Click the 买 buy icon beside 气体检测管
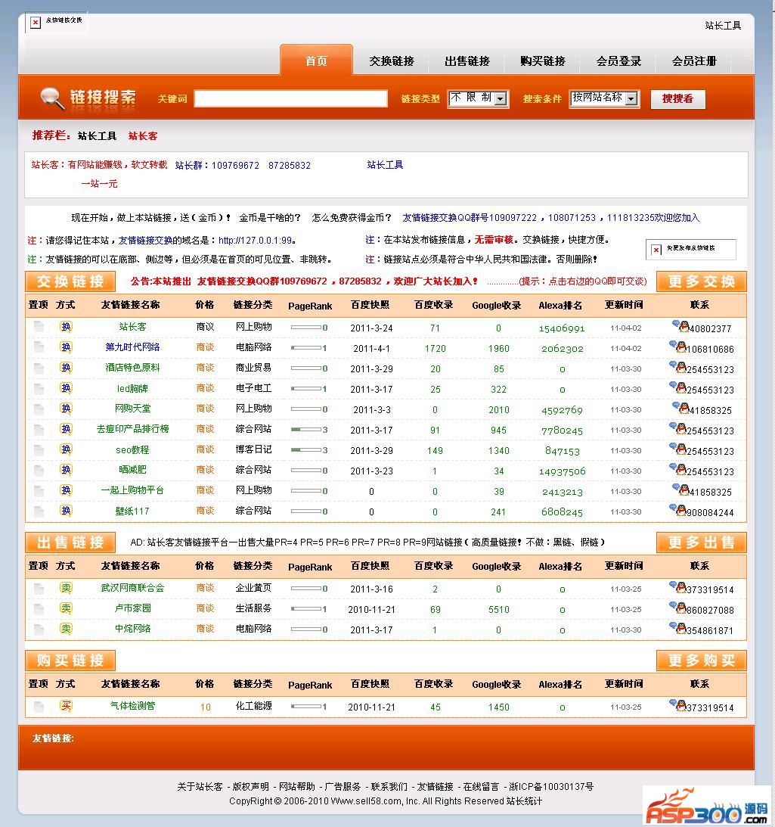 [65, 706]
